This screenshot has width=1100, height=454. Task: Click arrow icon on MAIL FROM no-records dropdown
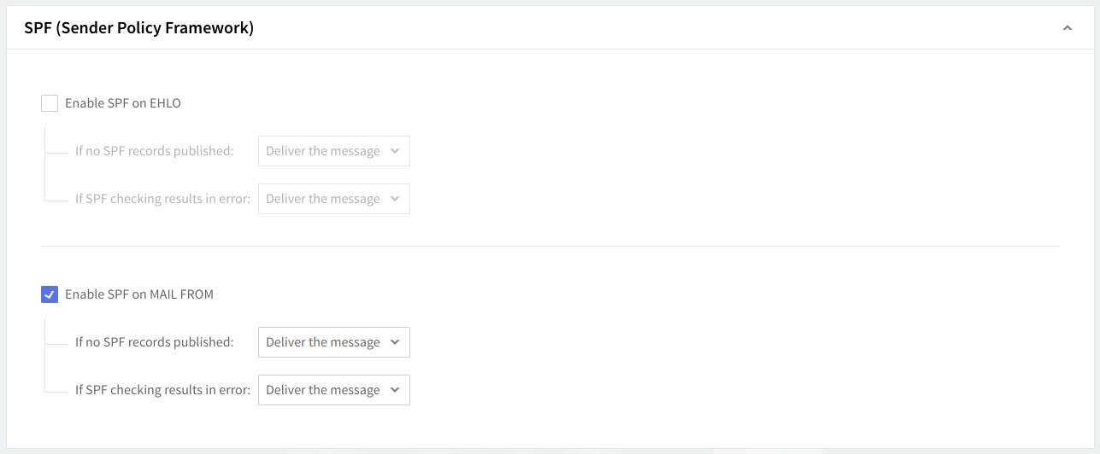click(395, 342)
